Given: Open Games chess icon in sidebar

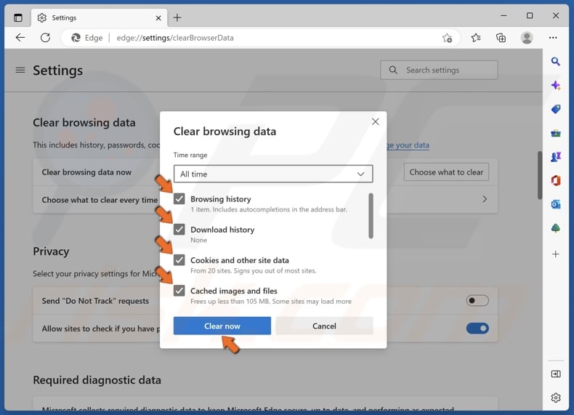Looking at the screenshot, I should 556,157.
